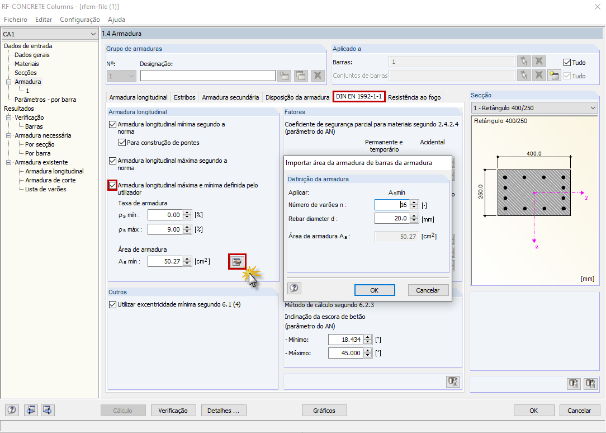Open the Configuração menu
The height and width of the screenshot is (433, 606).
[x=80, y=20]
